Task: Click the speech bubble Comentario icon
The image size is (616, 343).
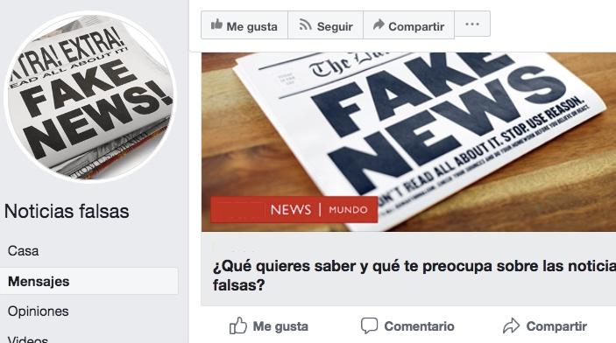Action: (369, 325)
